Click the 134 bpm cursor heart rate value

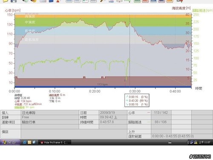click(x=26, y=101)
